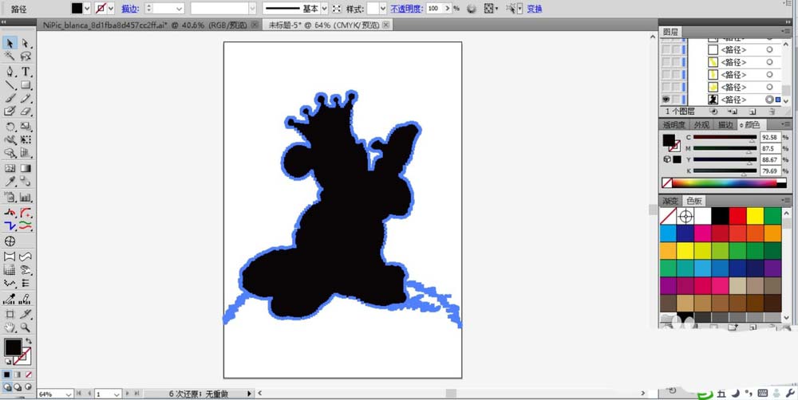Close the 未标题-5 document tab
The width and height of the screenshot is (798, 400).
386,25
